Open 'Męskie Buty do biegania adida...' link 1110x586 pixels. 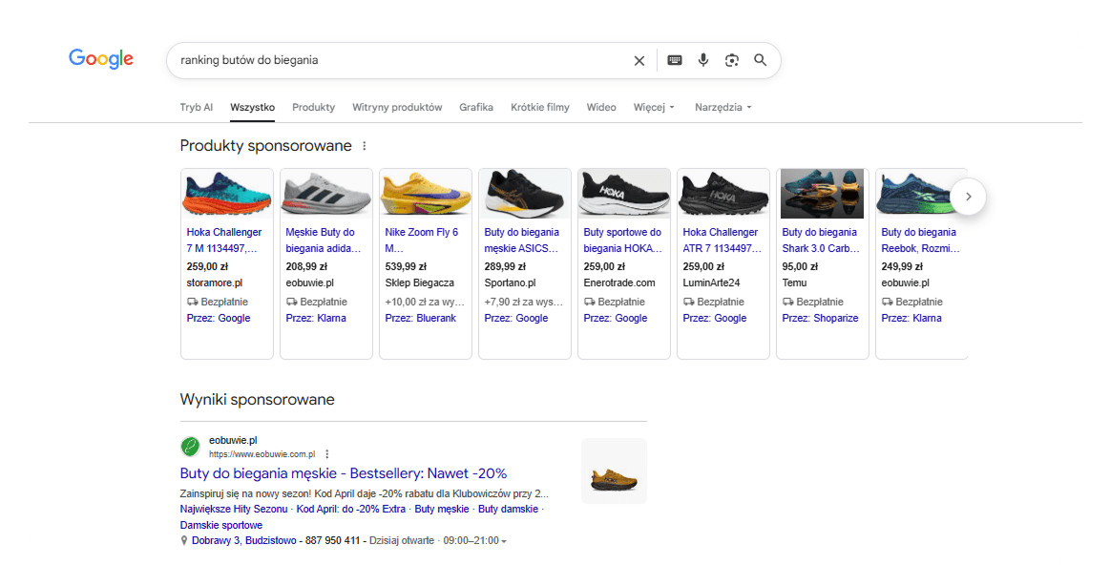pos(323,240)
